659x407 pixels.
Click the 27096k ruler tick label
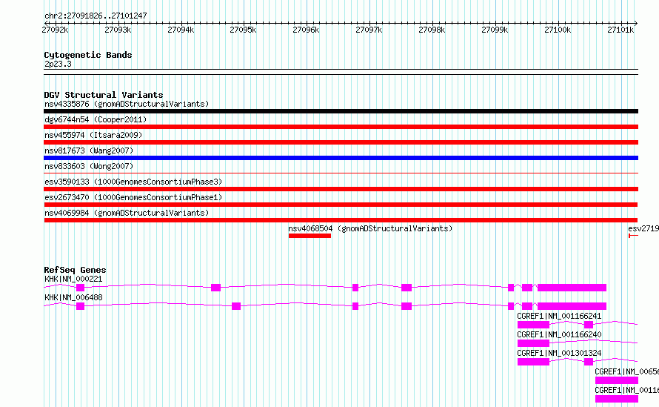tap(306, 30)
